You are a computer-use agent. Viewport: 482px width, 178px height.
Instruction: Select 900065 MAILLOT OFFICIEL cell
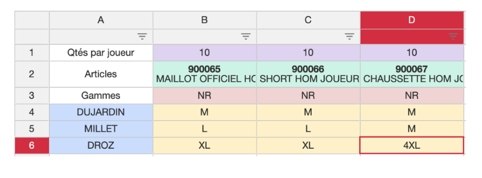[x=204, y=74]
